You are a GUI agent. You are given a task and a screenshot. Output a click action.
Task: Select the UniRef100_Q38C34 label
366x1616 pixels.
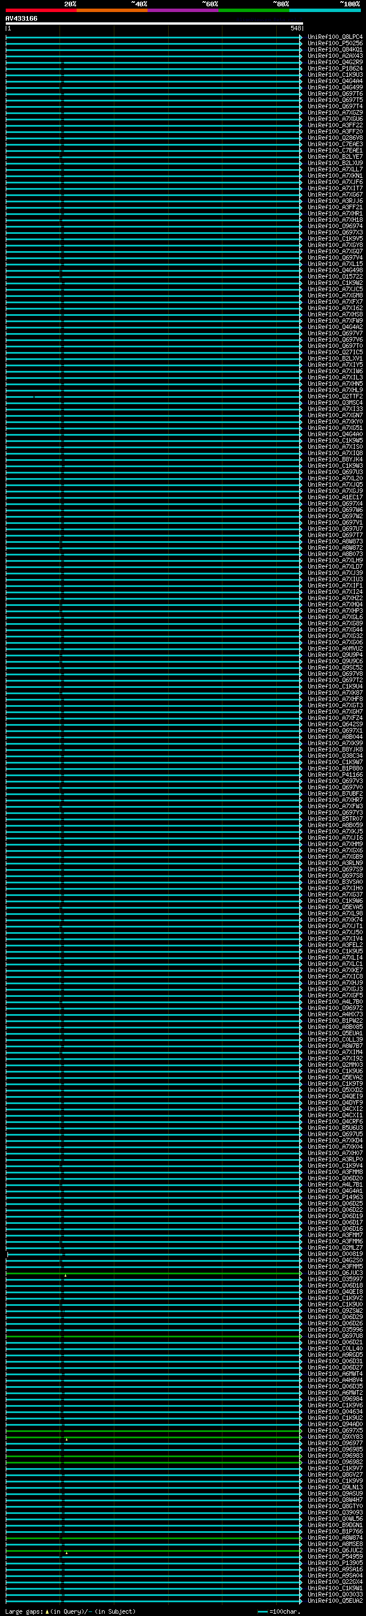335,756
